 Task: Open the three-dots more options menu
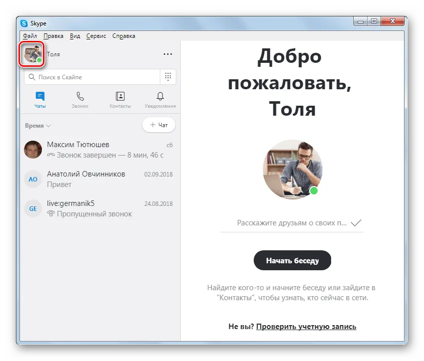168,54
